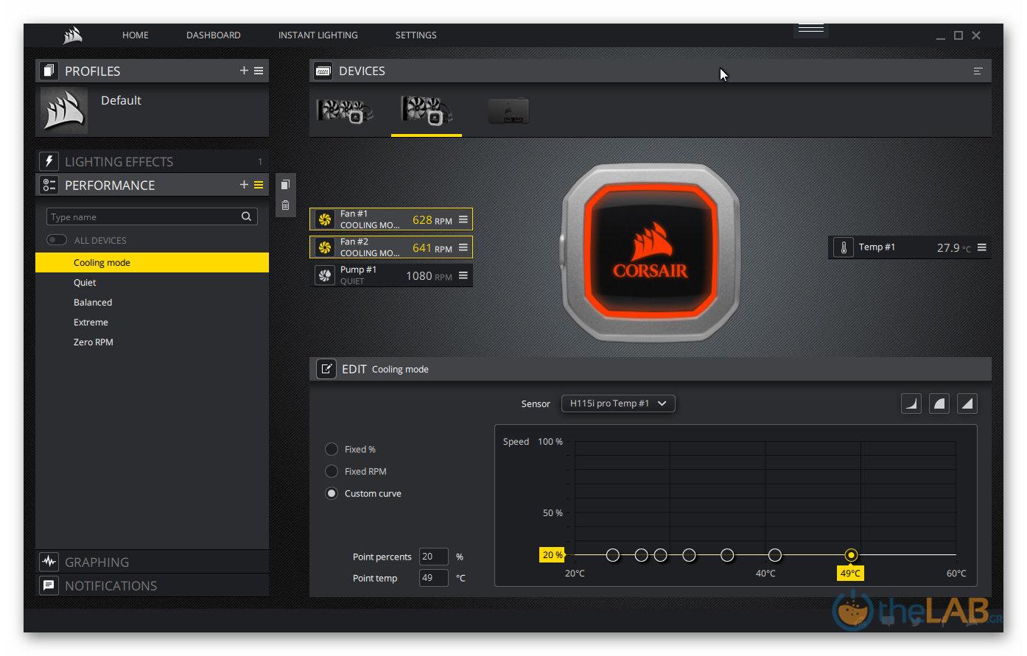Viewport: 1027px width, 656px height.
Task: Expand the Graphing section
Action: (152, 562)
